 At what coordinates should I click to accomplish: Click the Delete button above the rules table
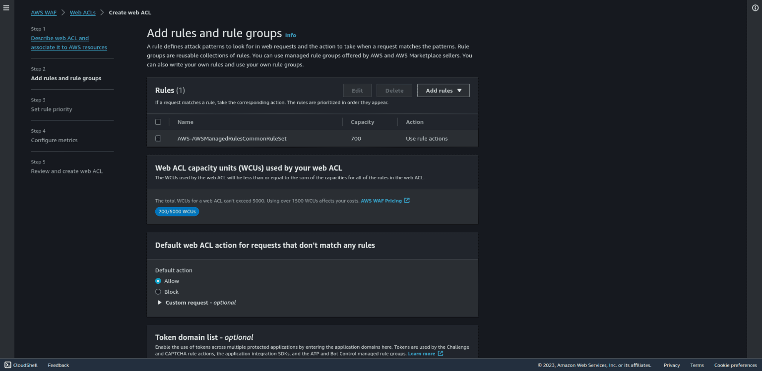point(394,90)
